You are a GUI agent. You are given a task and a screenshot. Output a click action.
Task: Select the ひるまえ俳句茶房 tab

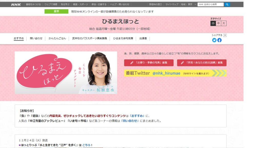[123, 39]
